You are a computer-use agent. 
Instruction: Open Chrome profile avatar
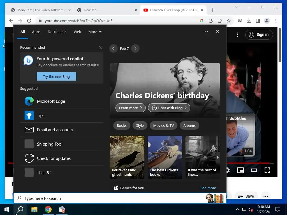click(x=267, y=21)
